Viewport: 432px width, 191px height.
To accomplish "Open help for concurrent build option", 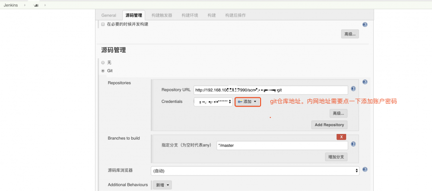I will click(365, 25).
